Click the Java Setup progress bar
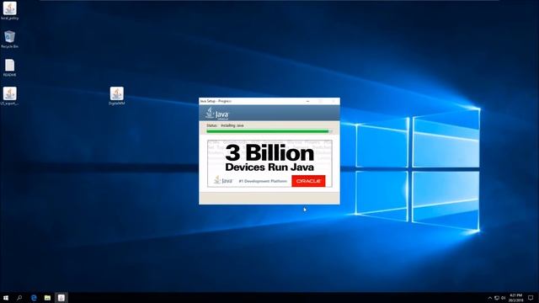Image resolution: width=539 pixels, height=303 pixels. 269,131
